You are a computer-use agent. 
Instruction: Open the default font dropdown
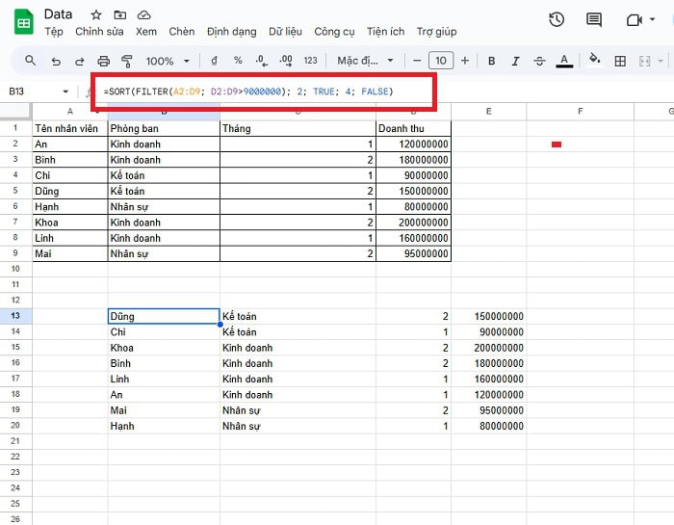click(x=364, y=61)
